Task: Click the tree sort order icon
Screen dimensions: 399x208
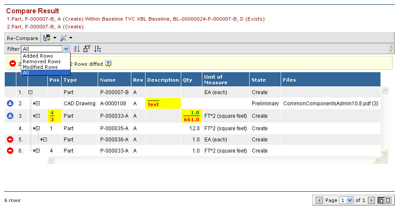Action: pos(98,49)
